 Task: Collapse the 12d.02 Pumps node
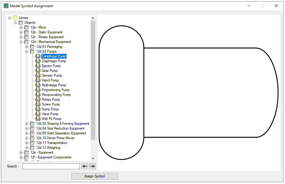pos(27,51)
